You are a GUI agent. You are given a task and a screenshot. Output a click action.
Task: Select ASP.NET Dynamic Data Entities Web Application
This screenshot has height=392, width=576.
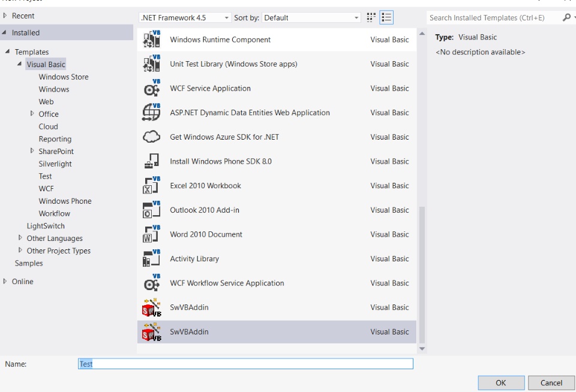click(277, 113)
